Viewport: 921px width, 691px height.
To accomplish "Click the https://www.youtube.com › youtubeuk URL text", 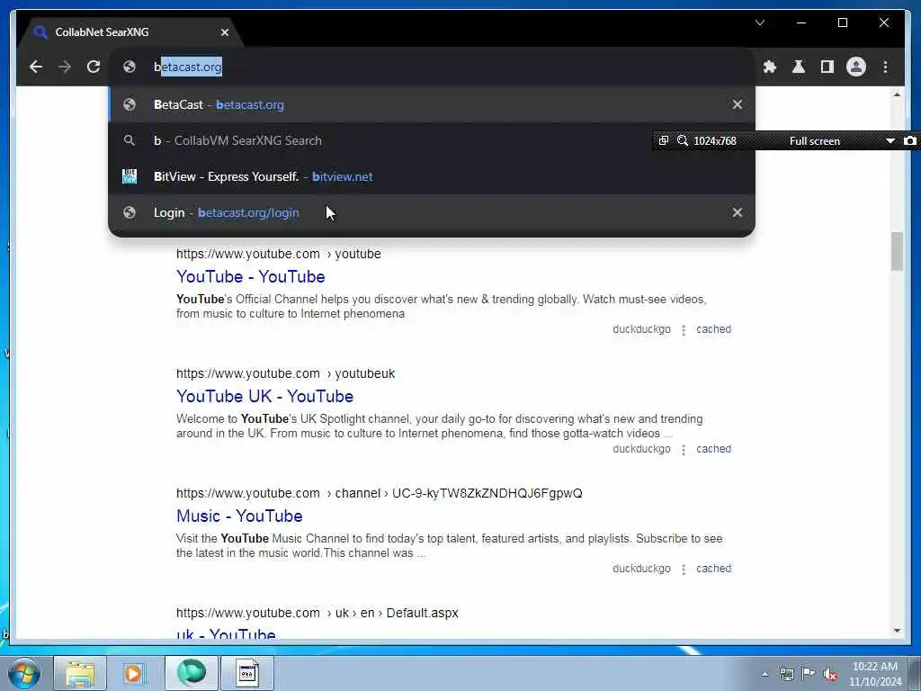I will coord(285,373).
